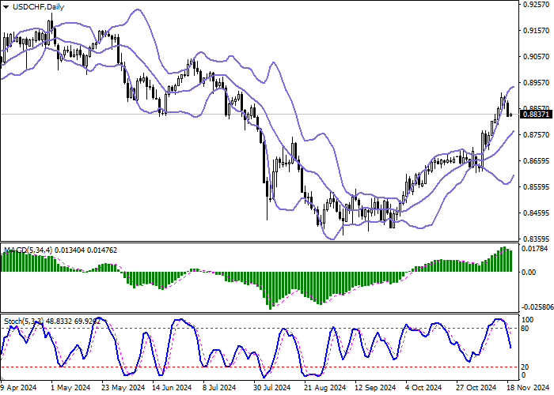The width and height of the screenshot is (554, 395).
Task: Select Stochastic scale level 100
Action: [x=528, y=320]
